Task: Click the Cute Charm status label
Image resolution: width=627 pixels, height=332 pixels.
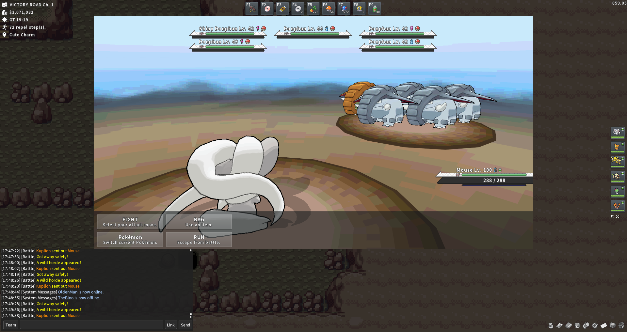Action: (22, 35)
